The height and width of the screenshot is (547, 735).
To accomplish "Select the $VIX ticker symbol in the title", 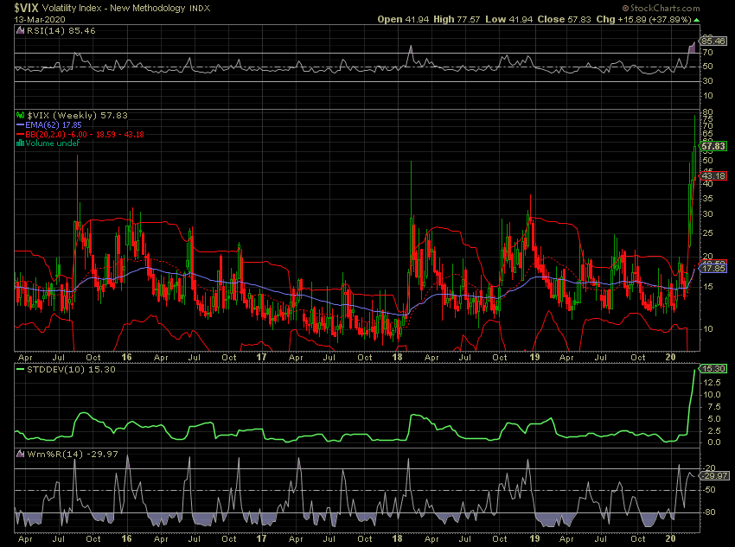I will pos(26,8).
